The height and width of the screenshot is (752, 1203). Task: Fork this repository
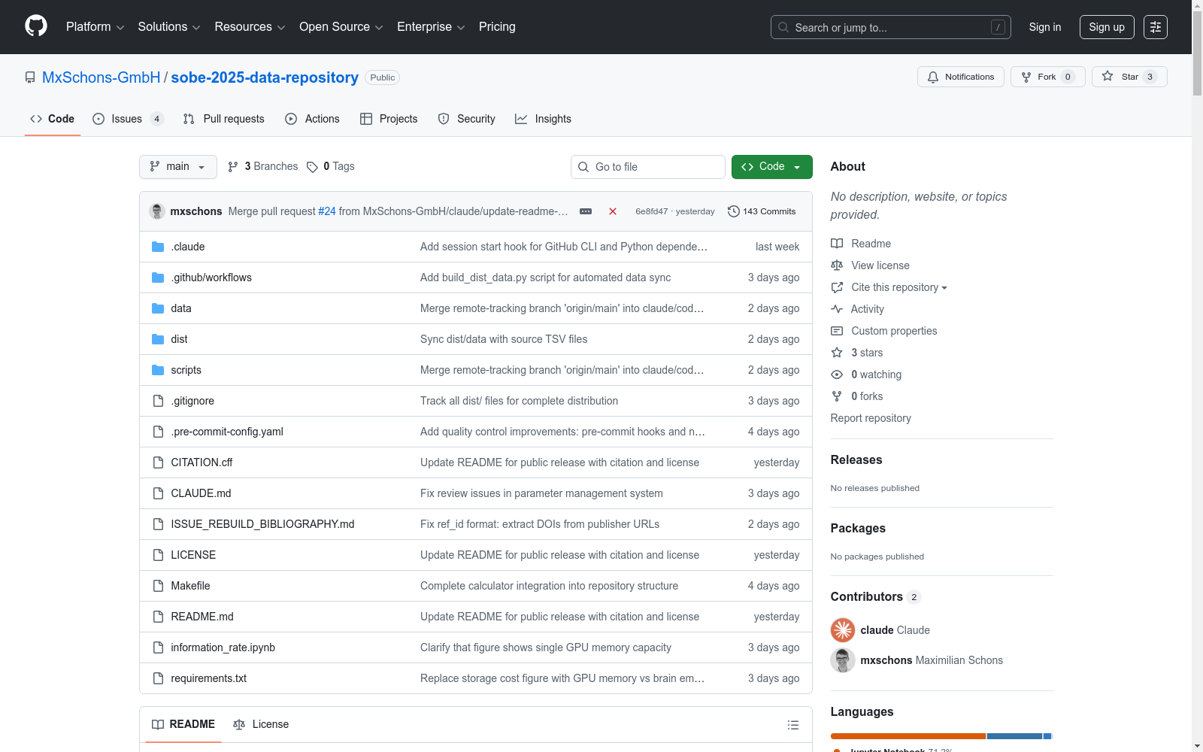click(1048, 77)
